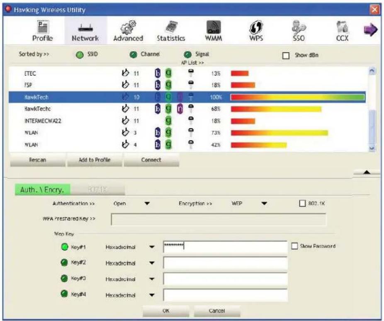
Task: Sort AP list by Channel
Action: pos(133,55)
